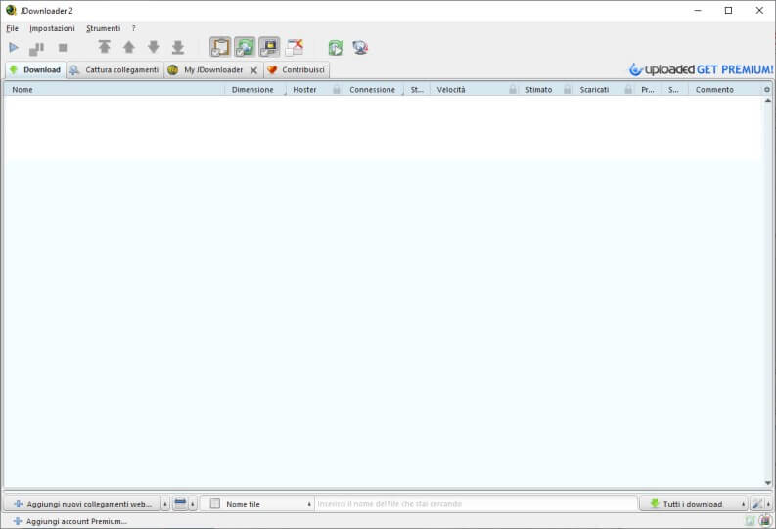776x529 pixels.
Task: Click the globe update-check toolbar icon
Action: point(360,48)
